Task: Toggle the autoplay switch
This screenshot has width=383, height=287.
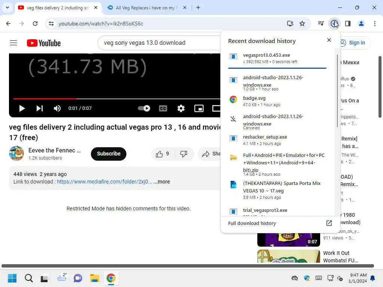Action: tap(144, 108)
